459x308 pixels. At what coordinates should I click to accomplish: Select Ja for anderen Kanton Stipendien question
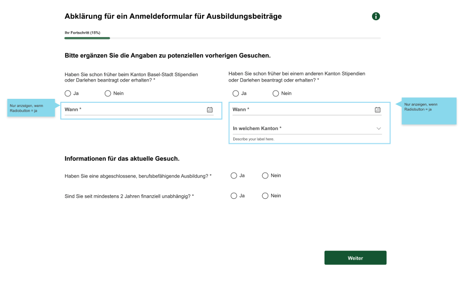(x=236, y=93)
